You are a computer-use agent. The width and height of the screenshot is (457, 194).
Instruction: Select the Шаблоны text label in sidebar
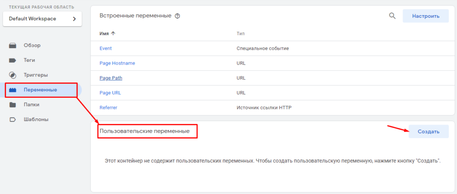tap(36, 120)
